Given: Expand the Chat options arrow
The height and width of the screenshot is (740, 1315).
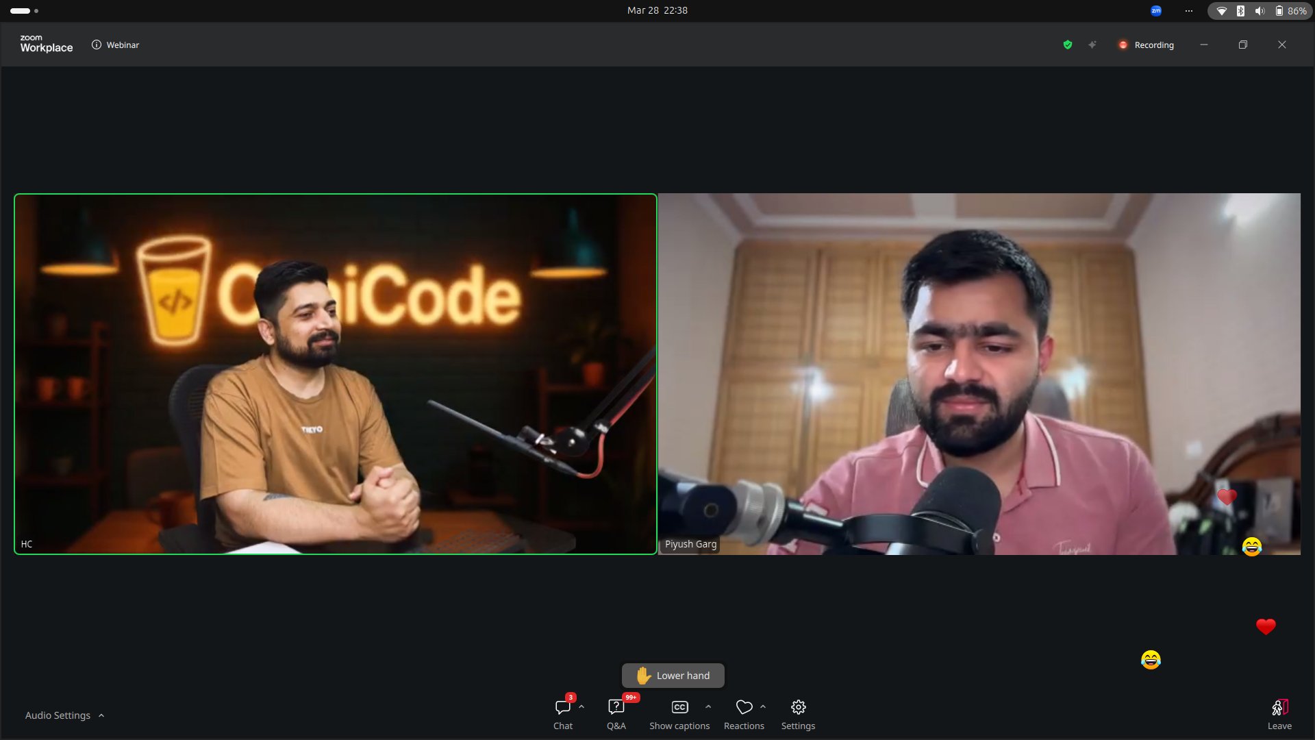Looking at the screenshot, I should [581, 706].
